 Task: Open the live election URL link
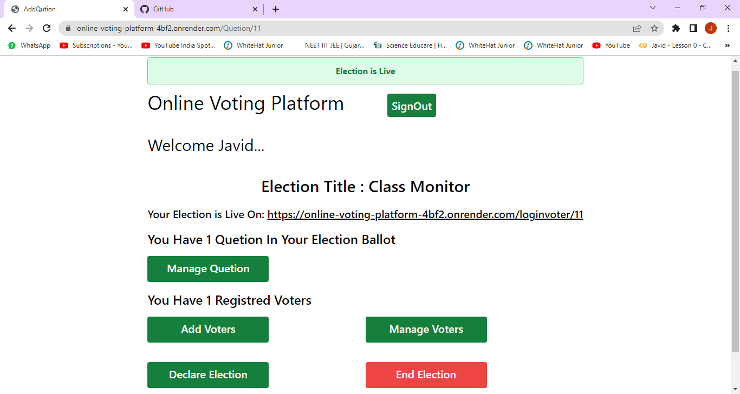tap(425, 214)
